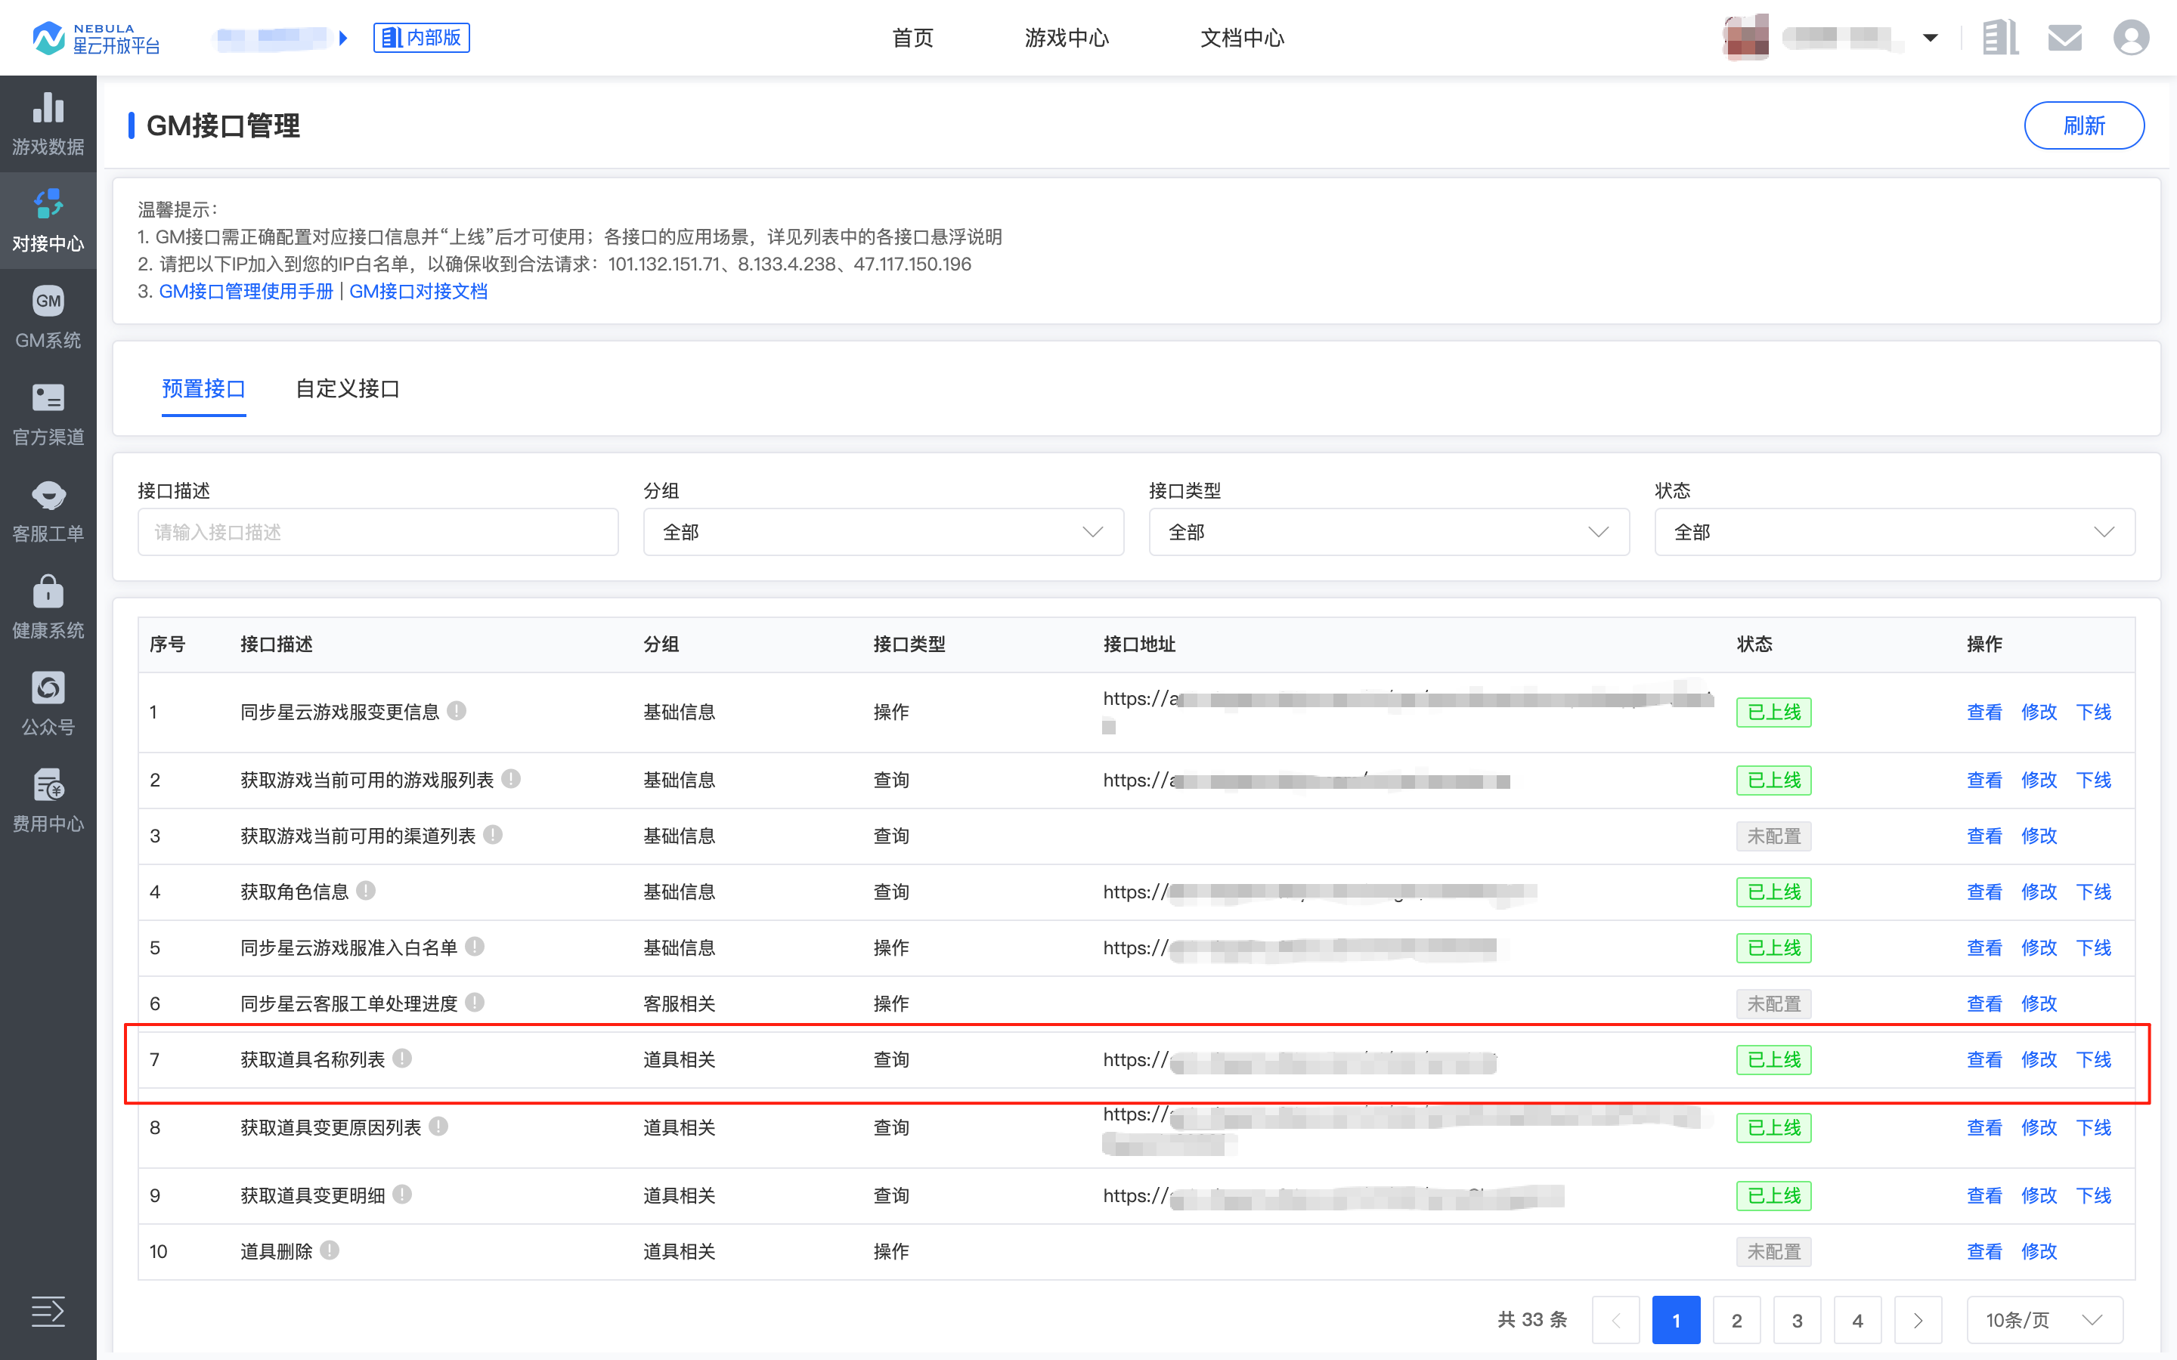Image resolution: width=2177 pixels, height=1360 pixels.
Task: Select 对接中心 sidebar icon
Action: point(48,205)
